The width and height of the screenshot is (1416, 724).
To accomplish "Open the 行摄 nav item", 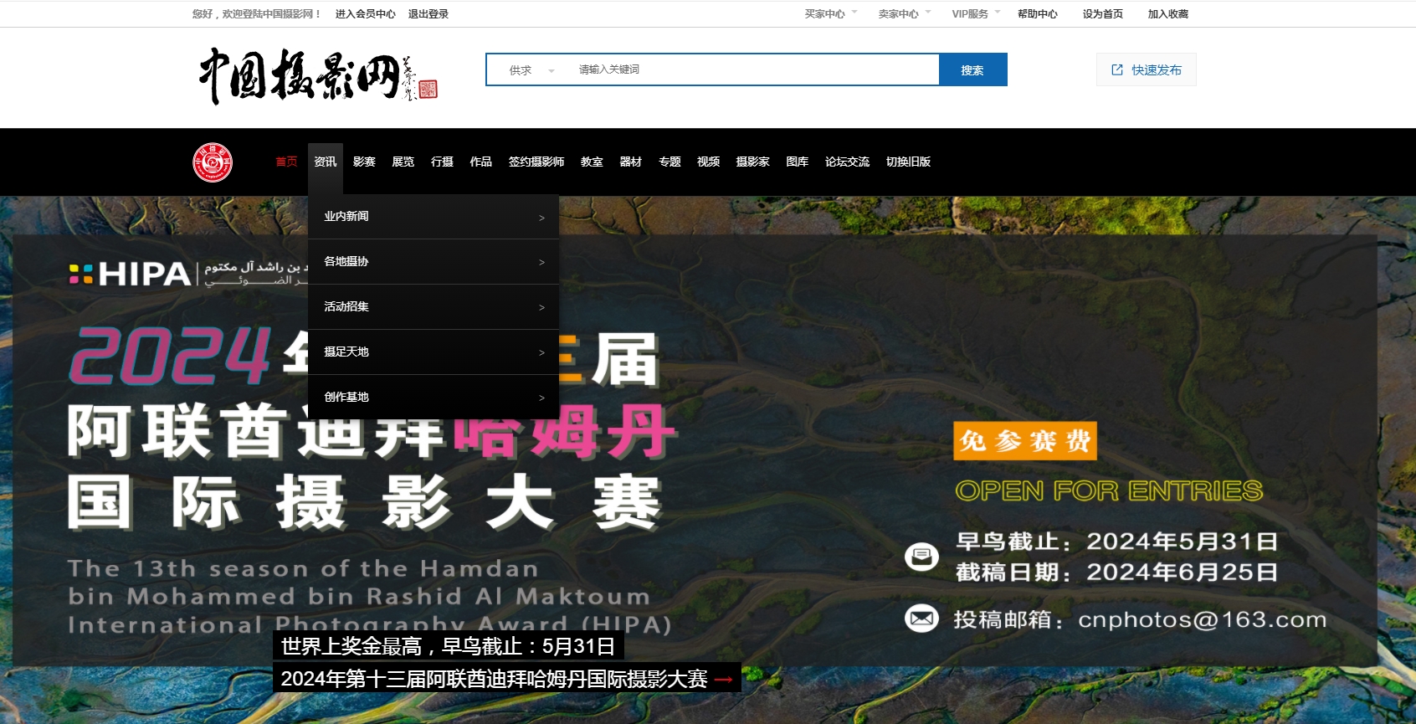I will [x=442, y=162].
